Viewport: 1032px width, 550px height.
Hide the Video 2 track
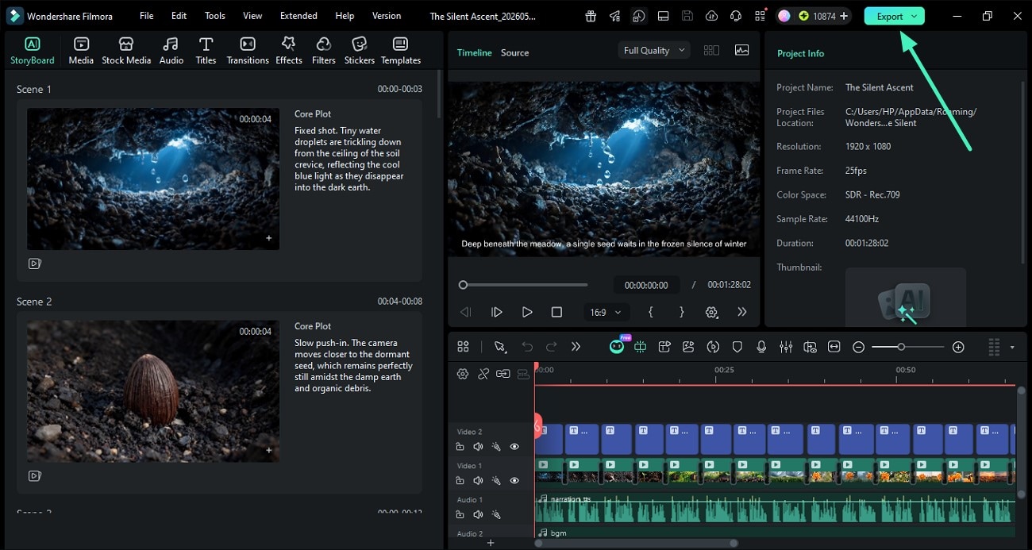tap(514, 447)
